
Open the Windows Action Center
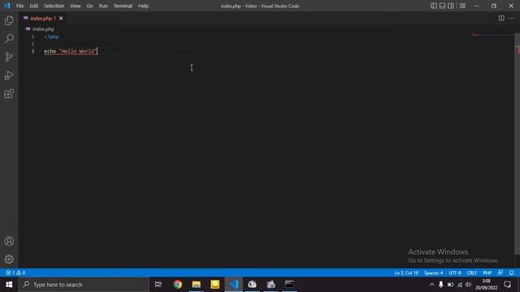(507, 285)
